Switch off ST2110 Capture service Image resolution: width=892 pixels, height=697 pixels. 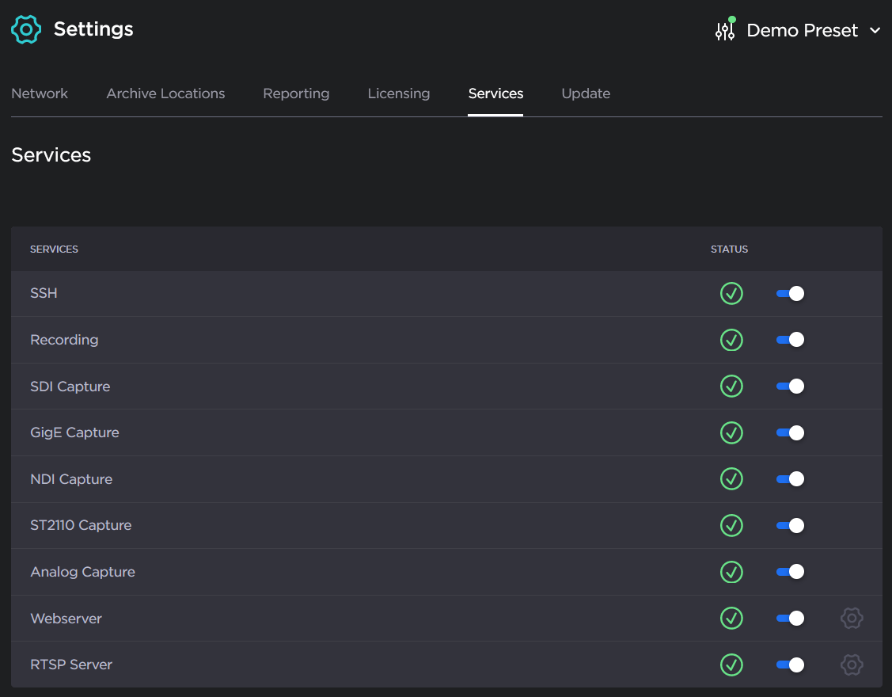790,525
